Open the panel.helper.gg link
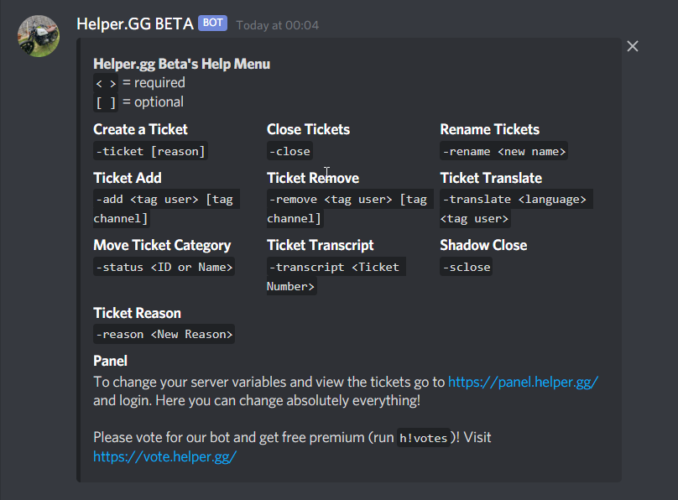The height and width of the screenshot is (500, 678). 523,382
